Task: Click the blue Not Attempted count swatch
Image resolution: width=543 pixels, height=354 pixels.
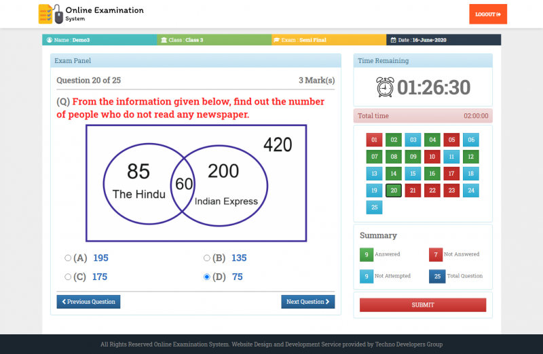Action: 367,277
